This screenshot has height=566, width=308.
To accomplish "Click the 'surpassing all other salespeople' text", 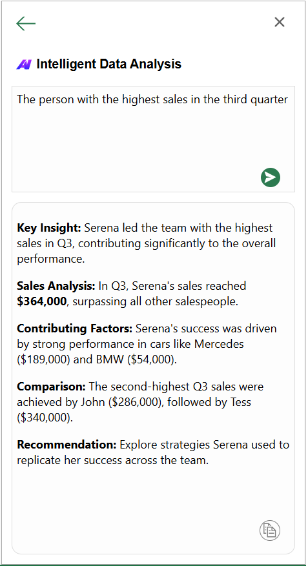I will [x=155, y=301].
